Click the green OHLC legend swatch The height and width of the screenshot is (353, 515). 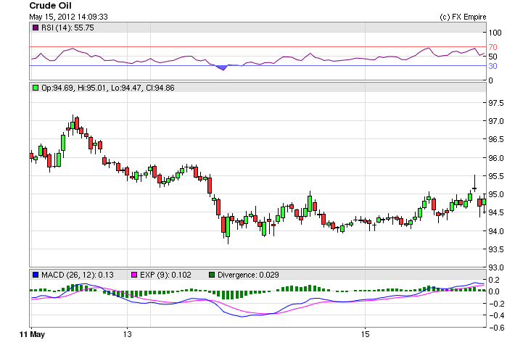(x=36, y=88)
